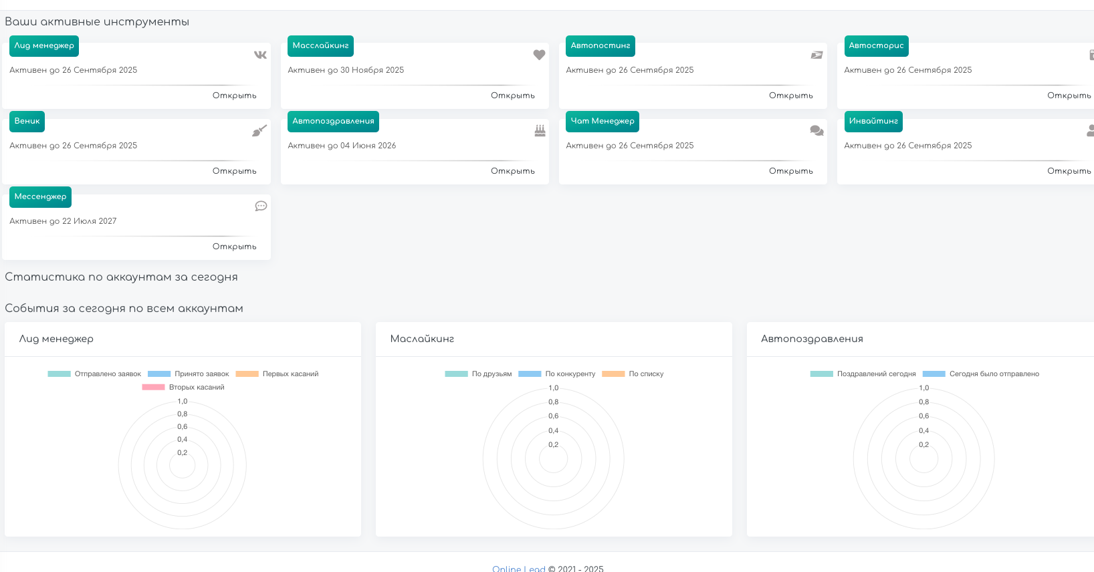Screen dimensions: 1094x572
Task: Click the heart icon on Масслайкинг card
Action: click(539, 55)
